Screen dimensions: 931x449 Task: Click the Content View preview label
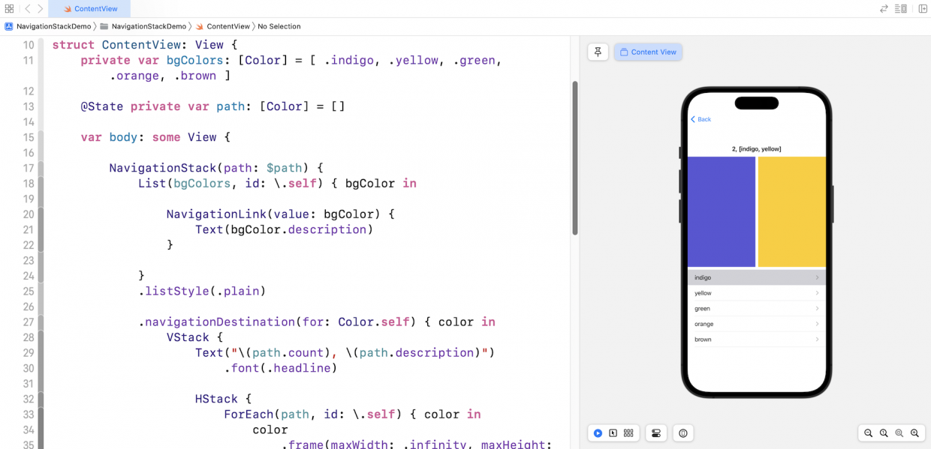pos(648,52)
